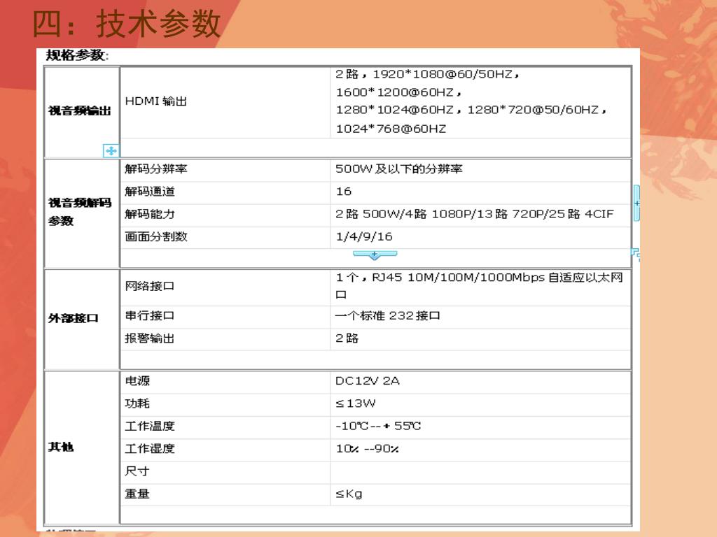Screen dimensions: 717x537
Task: Click the 重量 label
Action: click(x=137, y=494)
